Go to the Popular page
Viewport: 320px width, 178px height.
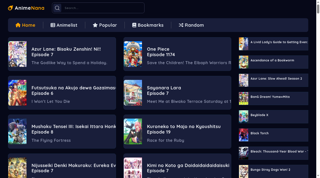coord(105,25)
